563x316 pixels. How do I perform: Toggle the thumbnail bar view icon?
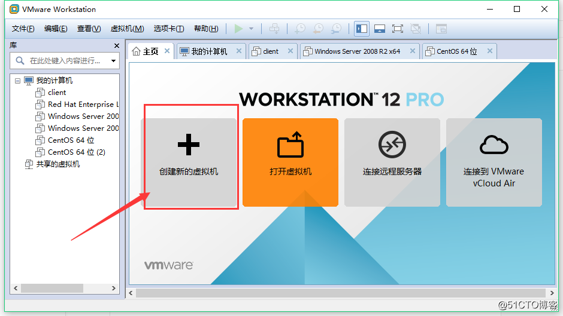pyautogui.click(x=380, y=29)
